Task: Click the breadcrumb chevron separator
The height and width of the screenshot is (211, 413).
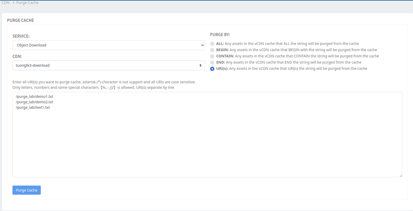Action: (x=13, y=3)
